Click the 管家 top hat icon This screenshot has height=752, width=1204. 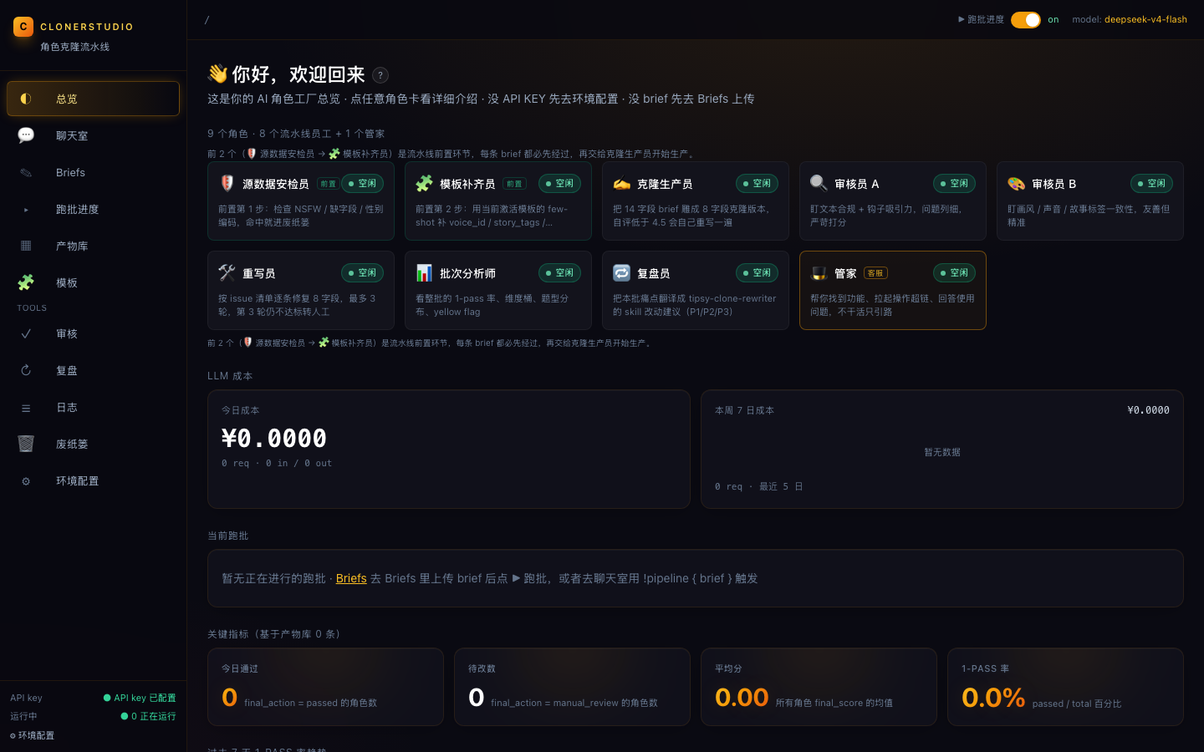[x=819, y=272]
